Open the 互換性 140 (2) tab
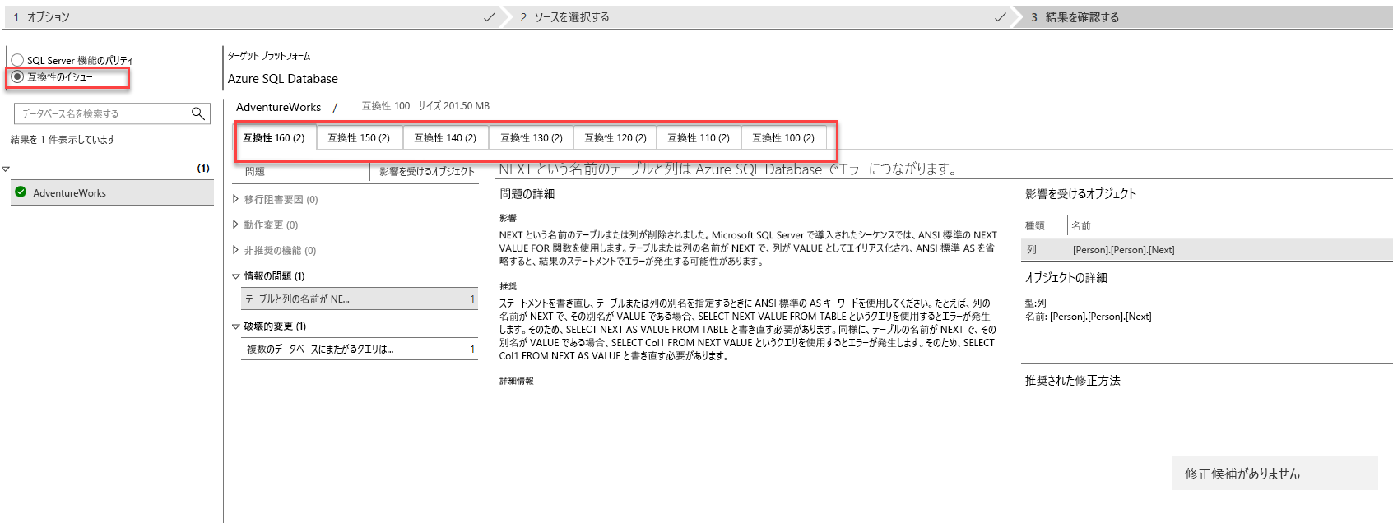Viewport: 1393px width, 523px height. point(445,138)
